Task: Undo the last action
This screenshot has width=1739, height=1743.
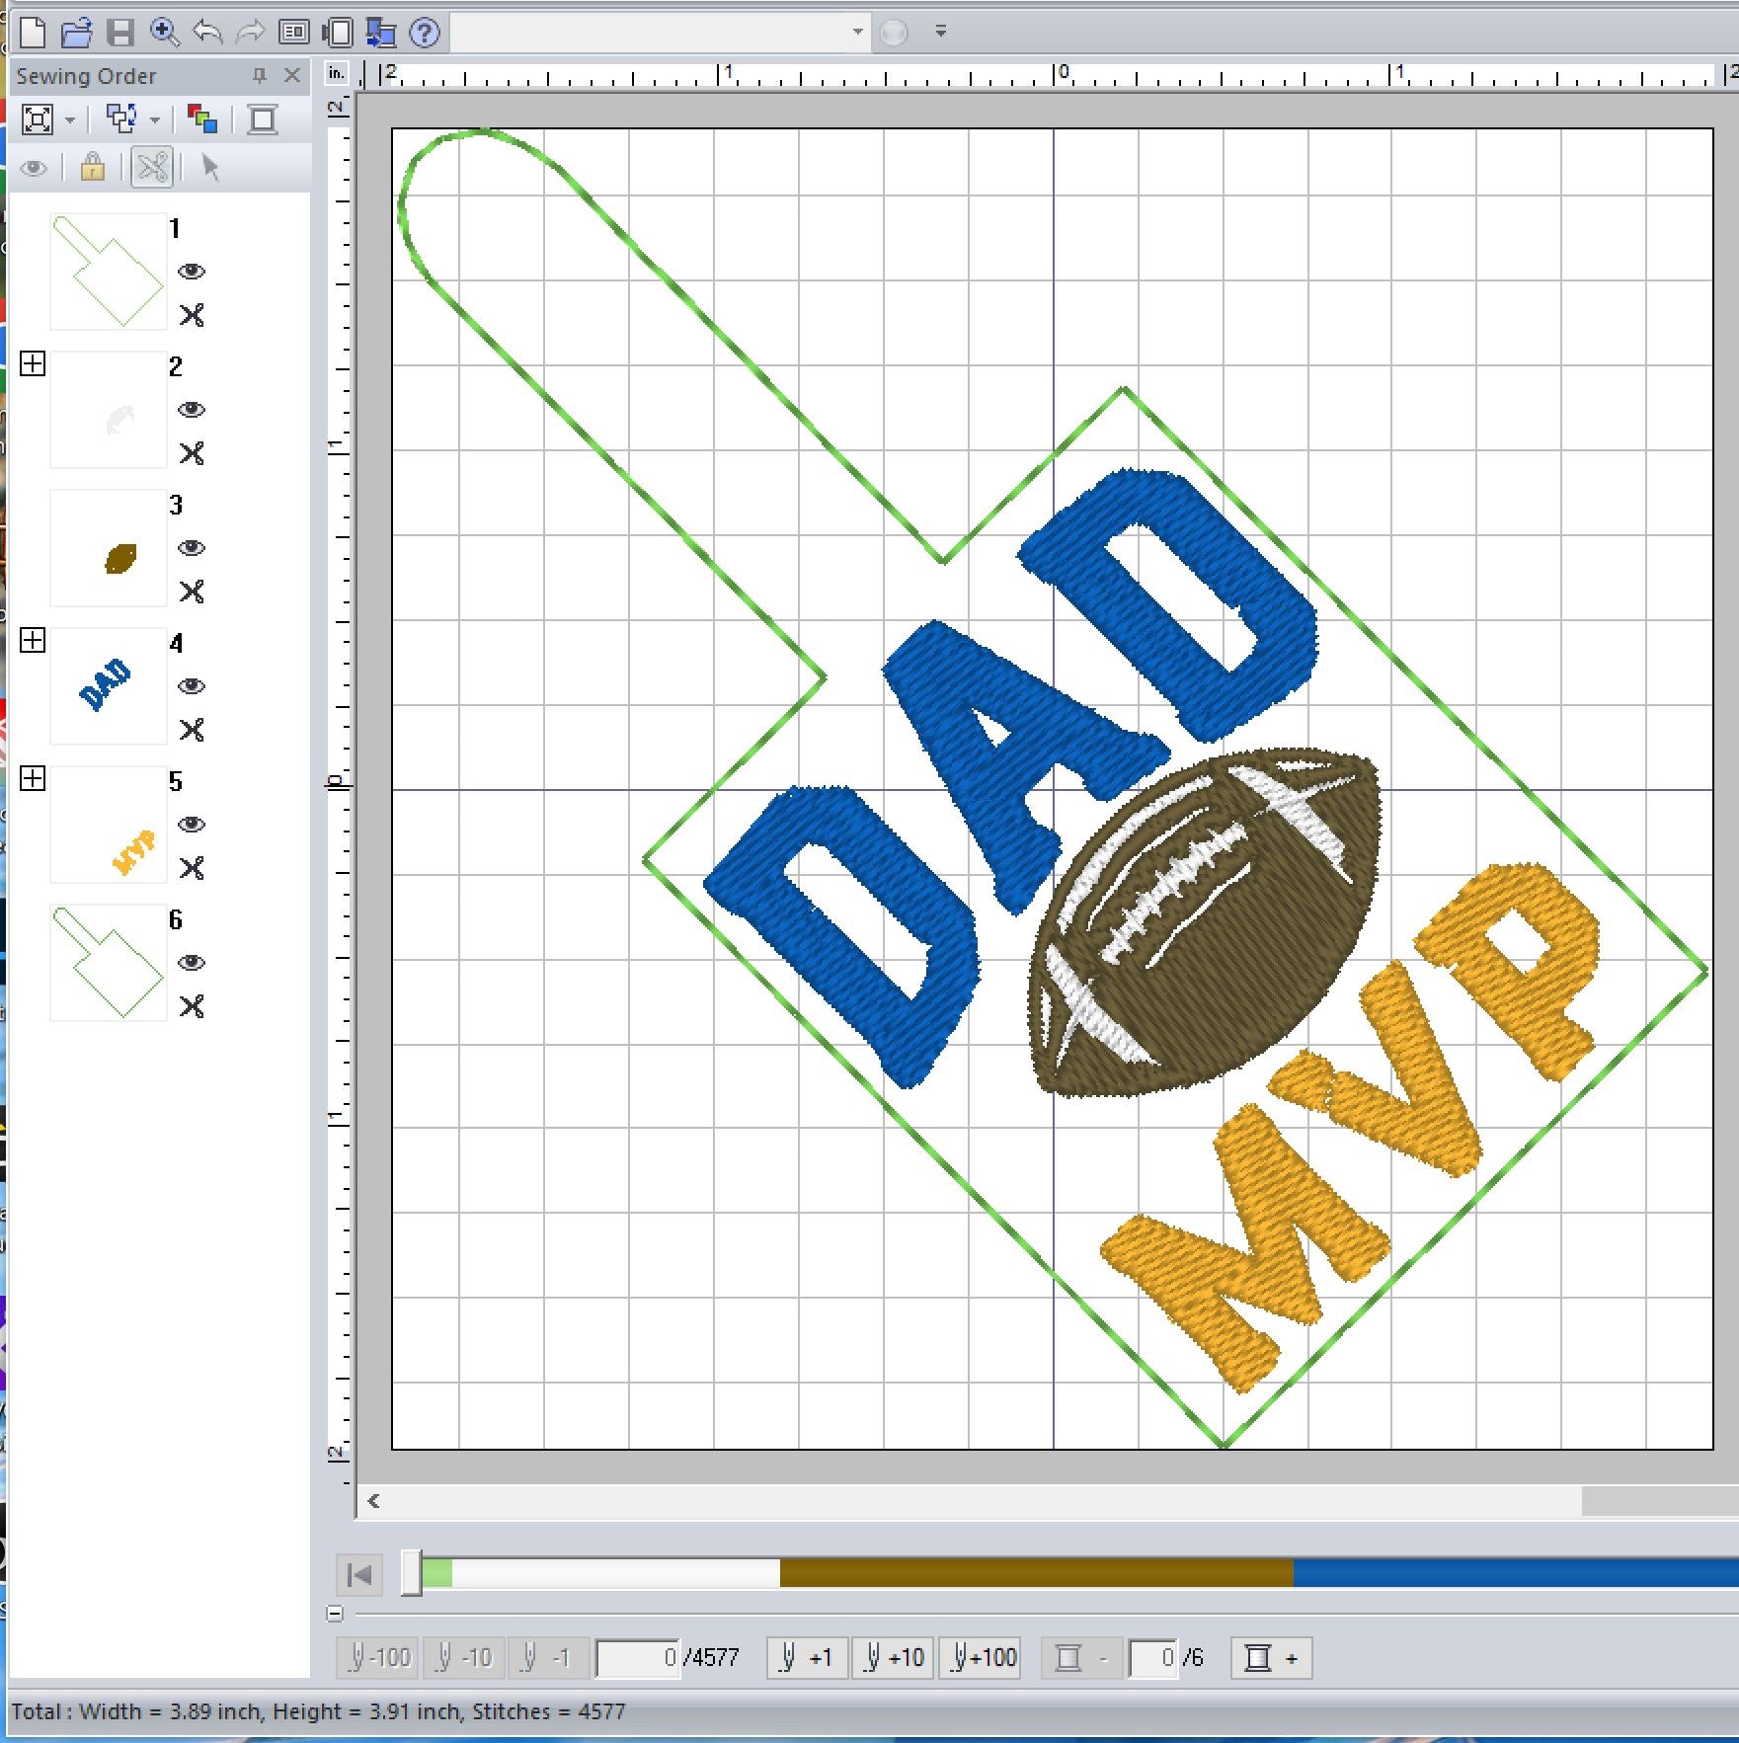Action: coord(207,33)
